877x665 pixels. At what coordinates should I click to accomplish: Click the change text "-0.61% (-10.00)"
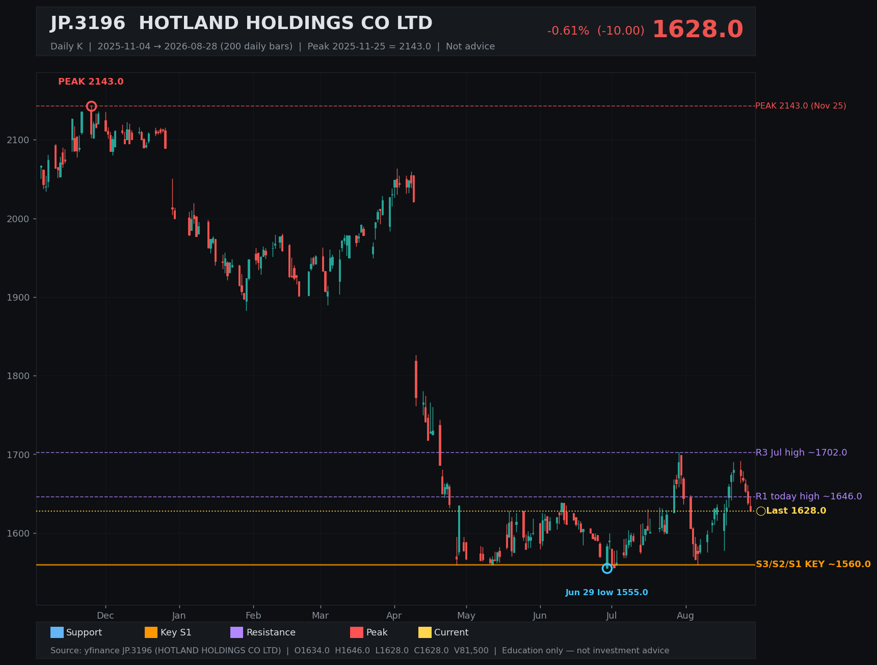tap(596, 31)
